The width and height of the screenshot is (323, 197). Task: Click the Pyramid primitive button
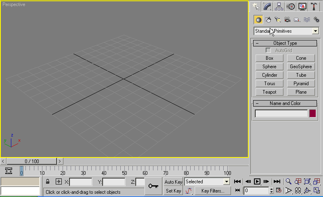point(301,84)
